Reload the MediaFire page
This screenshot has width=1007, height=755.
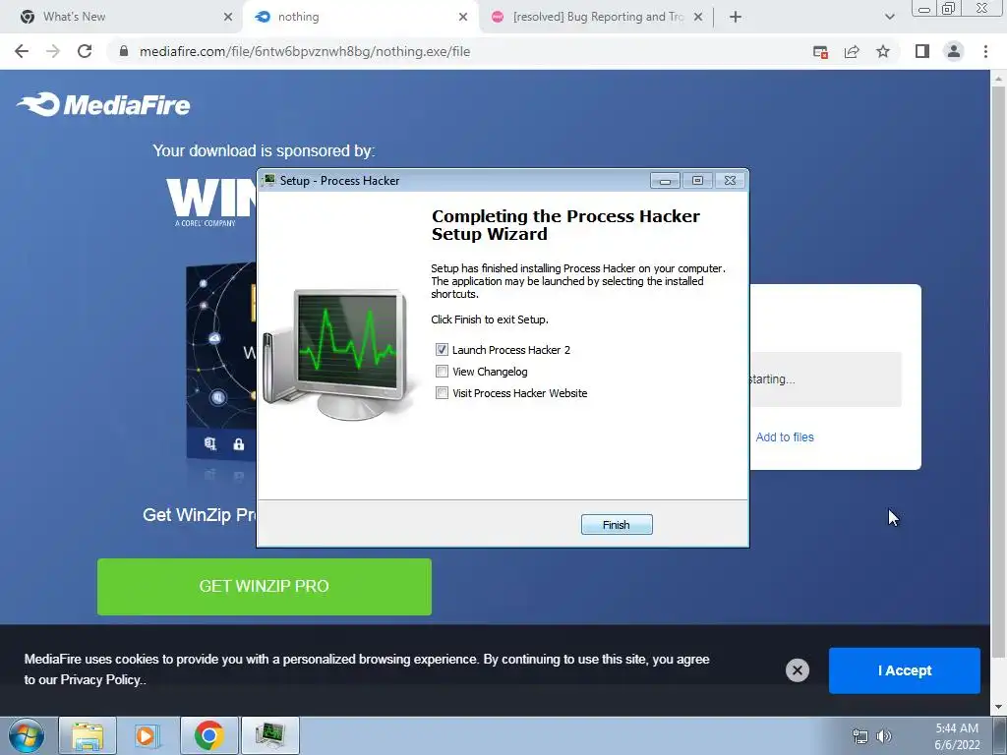pyautogui.click(x=85, y=51)
